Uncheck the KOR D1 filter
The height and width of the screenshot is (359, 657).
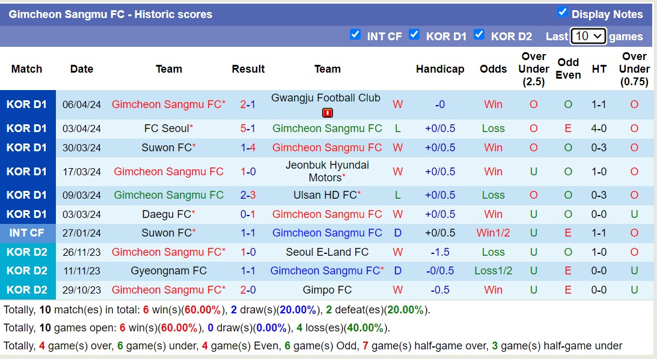click(415, 36)
